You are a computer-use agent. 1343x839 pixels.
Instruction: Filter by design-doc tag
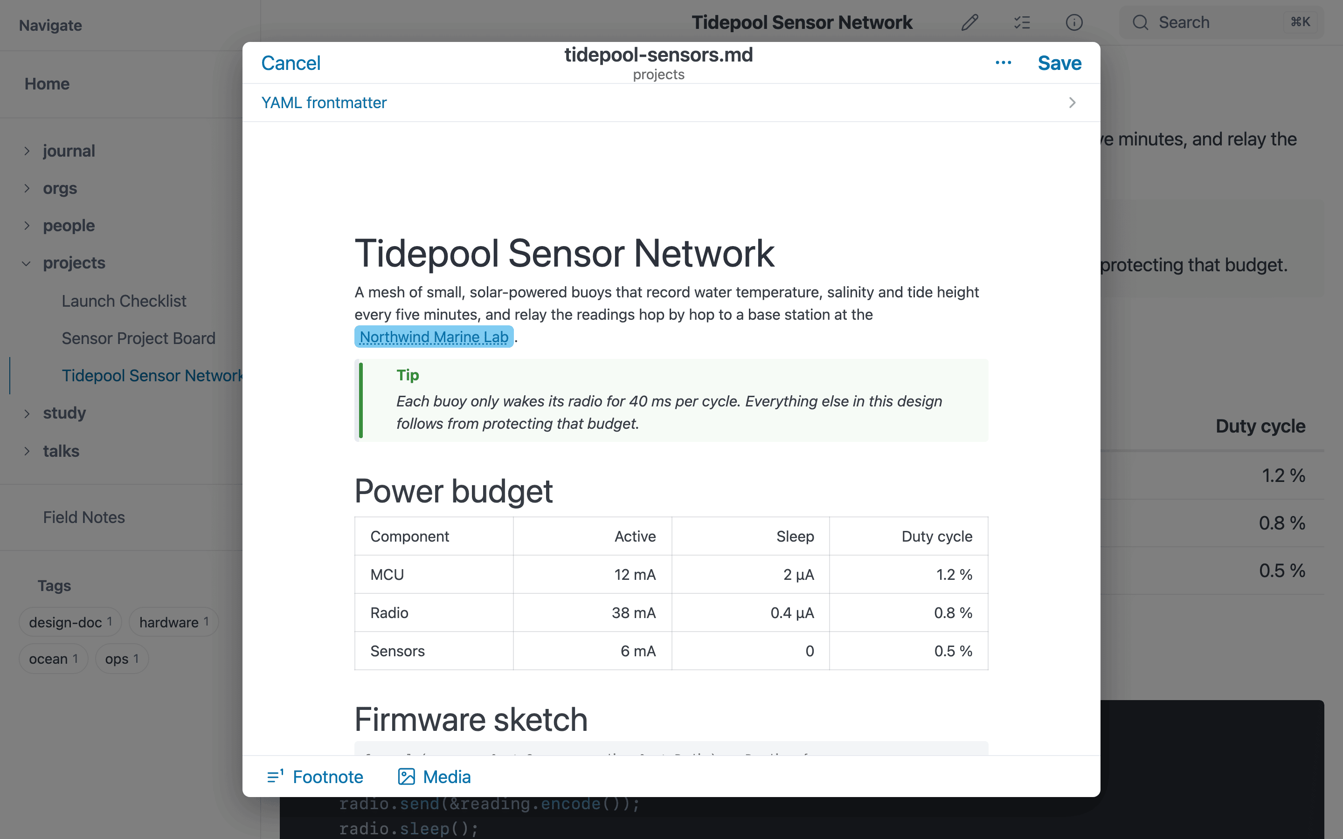point(70,622)
